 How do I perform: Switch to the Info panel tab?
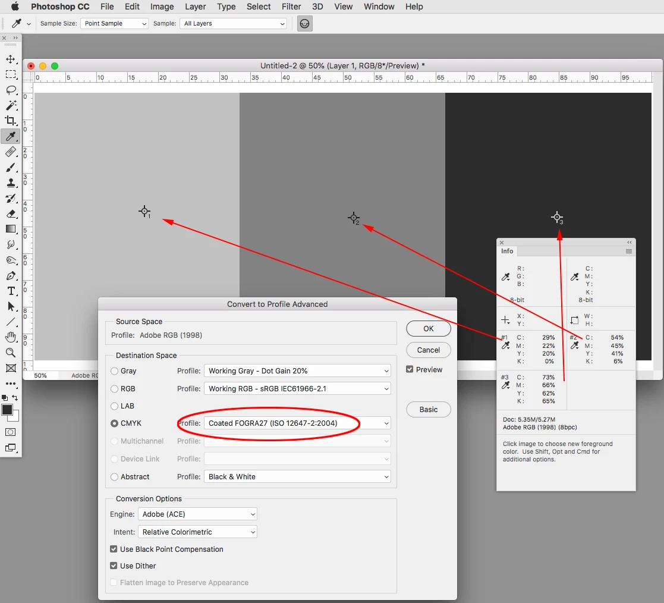[507, 251]
